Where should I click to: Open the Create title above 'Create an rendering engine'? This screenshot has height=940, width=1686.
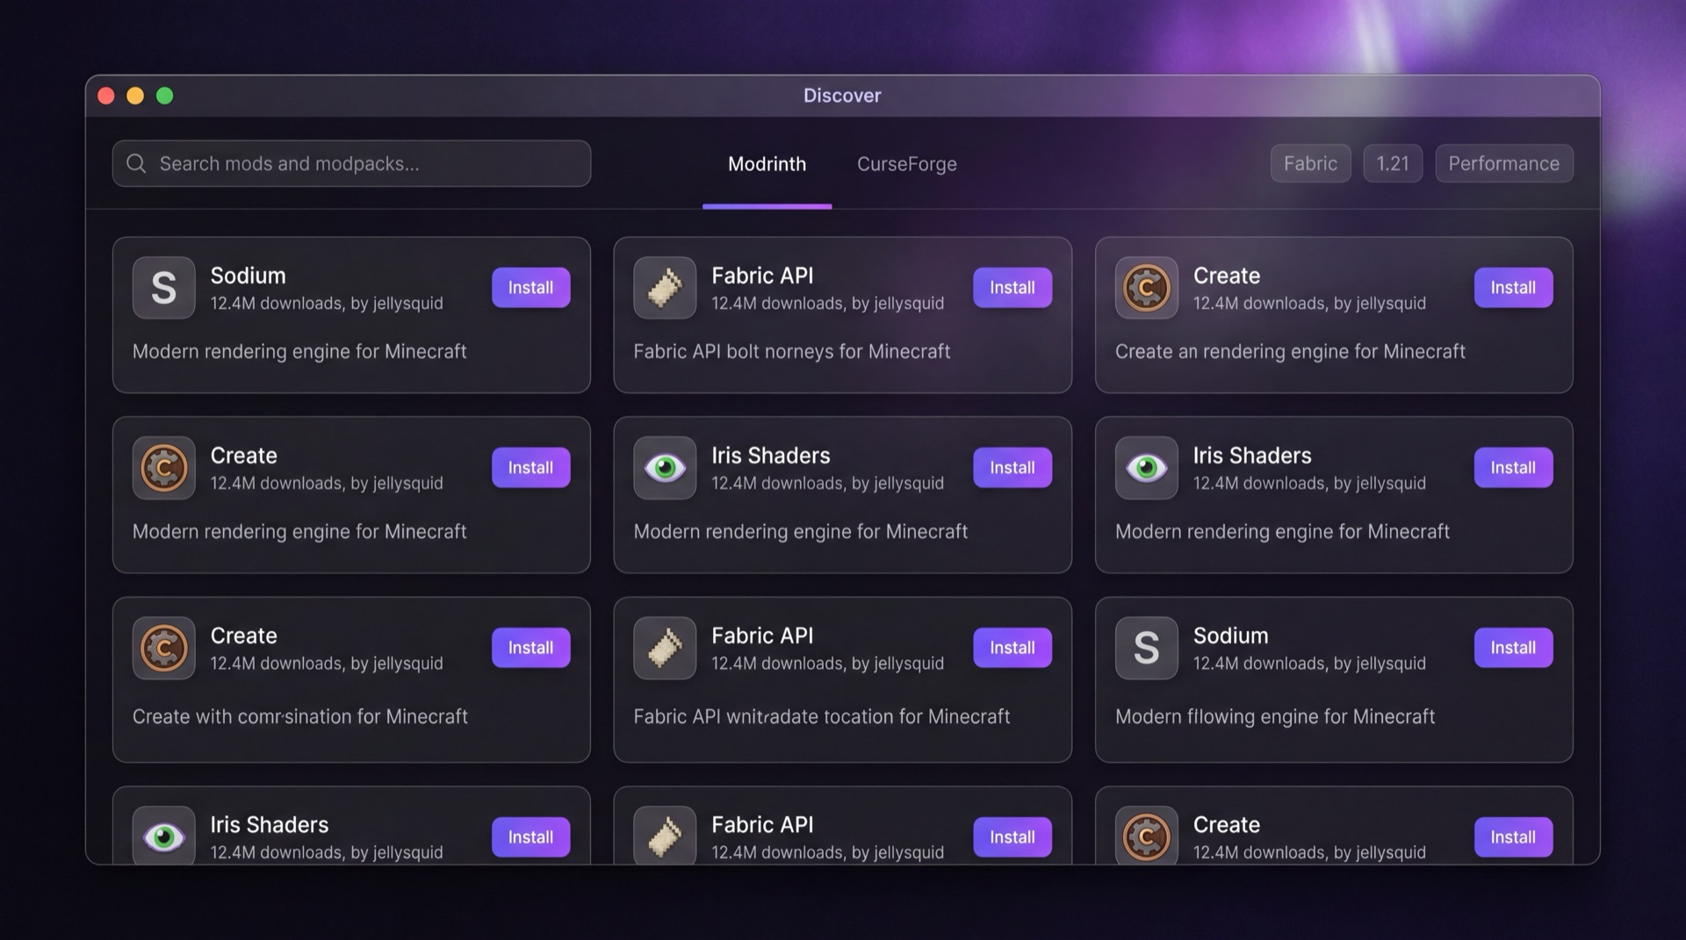click(1226, 276)
